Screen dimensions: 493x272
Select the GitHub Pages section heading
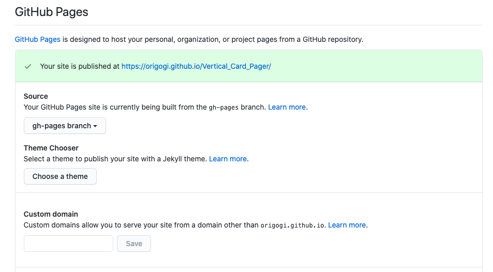pos(52,12)
